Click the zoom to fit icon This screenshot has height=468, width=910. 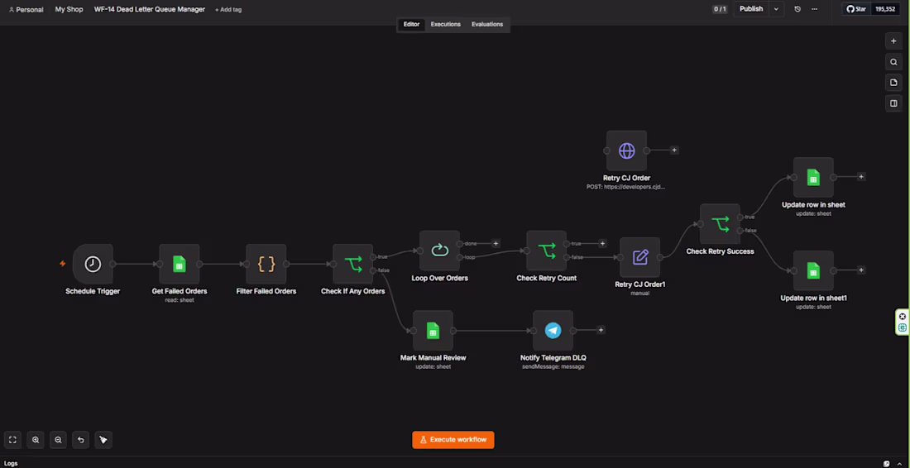pyautogui.click(x=12, y=440)
